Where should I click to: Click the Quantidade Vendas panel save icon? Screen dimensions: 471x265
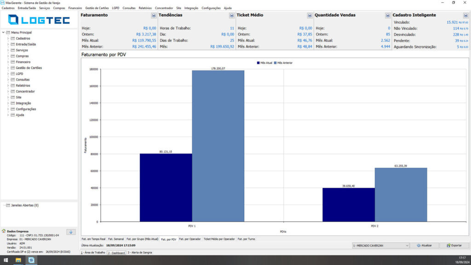pyautogui.click(x=388, y=15)
